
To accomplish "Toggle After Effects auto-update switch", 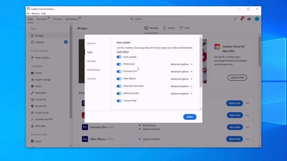I will [x=119, y=79].
